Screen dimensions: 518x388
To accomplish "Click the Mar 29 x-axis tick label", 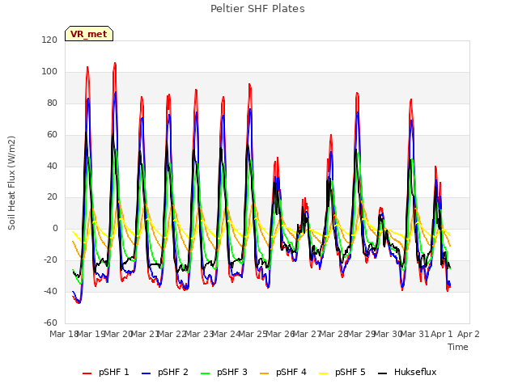I will (360, 334).
